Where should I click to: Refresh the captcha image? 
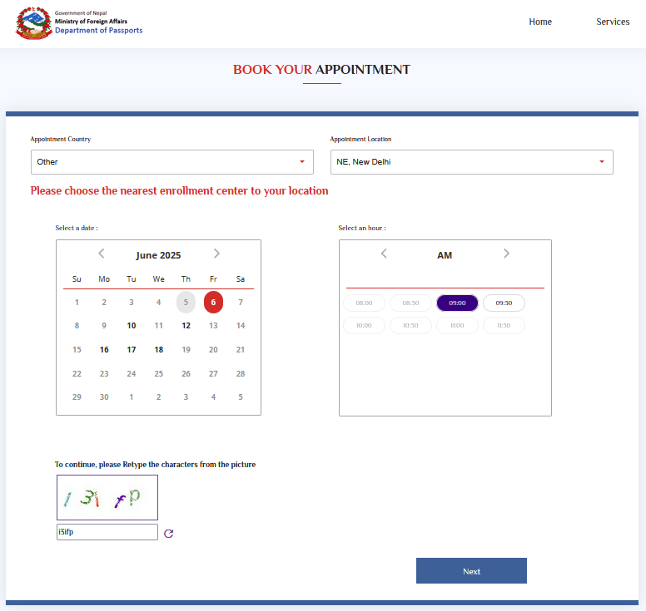coord(169,534)
